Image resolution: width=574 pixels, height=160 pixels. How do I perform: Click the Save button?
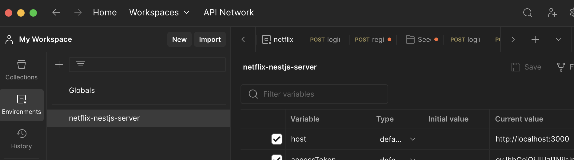click(x=526, y=67)
